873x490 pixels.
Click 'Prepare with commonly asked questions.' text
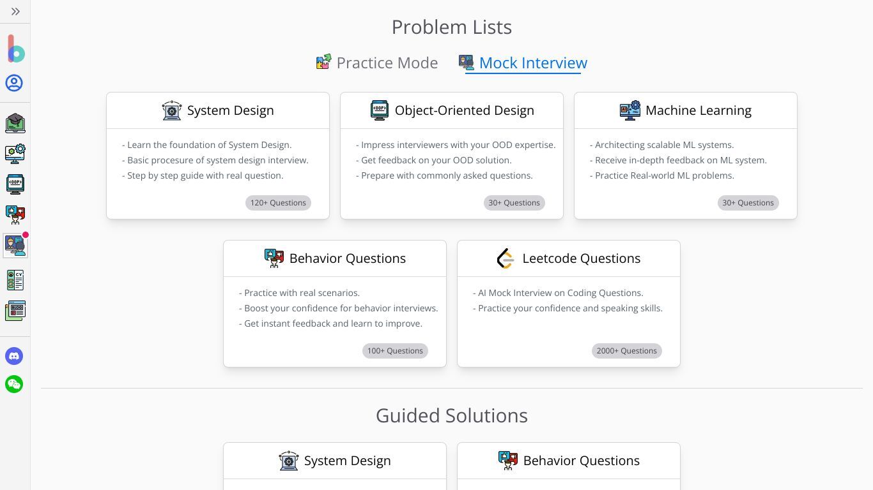tap(444, 175)
